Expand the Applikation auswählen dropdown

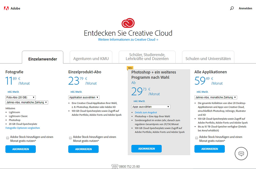[x=84, y=97]
